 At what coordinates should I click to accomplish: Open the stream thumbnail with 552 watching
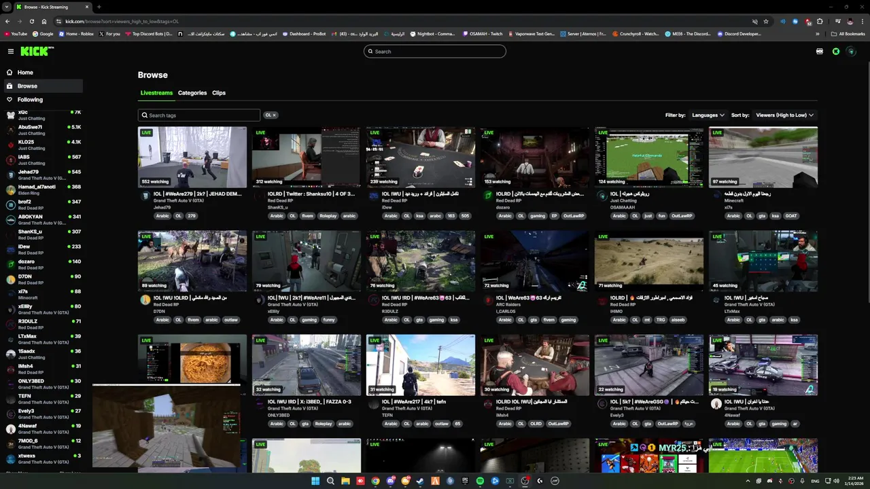[x=192, y=157]
